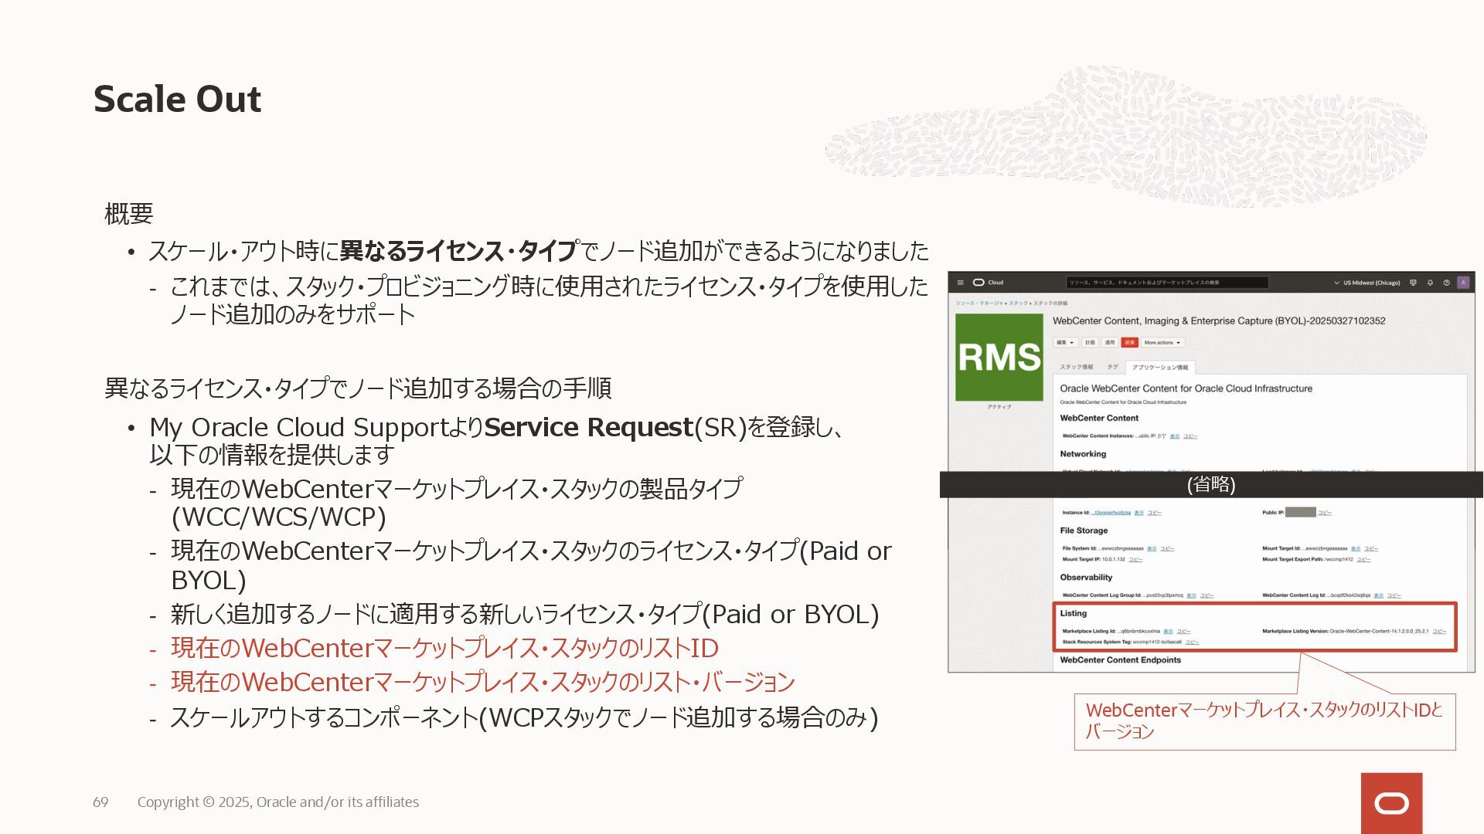
Task: Expand the US Midwest (Chicago) region selector
Action: [1367, 283]
